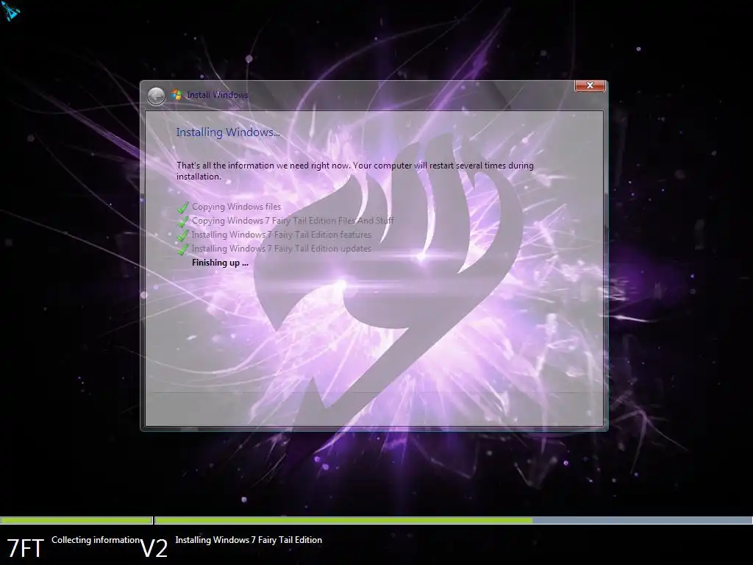Click the Collecting information progress bar

point(76,520)
